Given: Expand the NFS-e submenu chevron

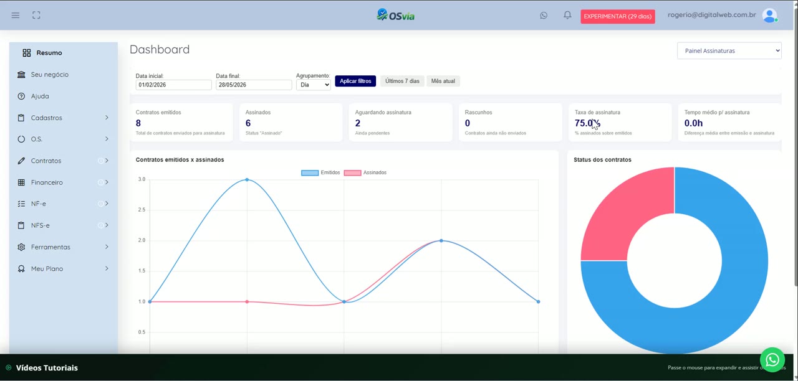Looking at the screenshot, I should tap(107, 225).
